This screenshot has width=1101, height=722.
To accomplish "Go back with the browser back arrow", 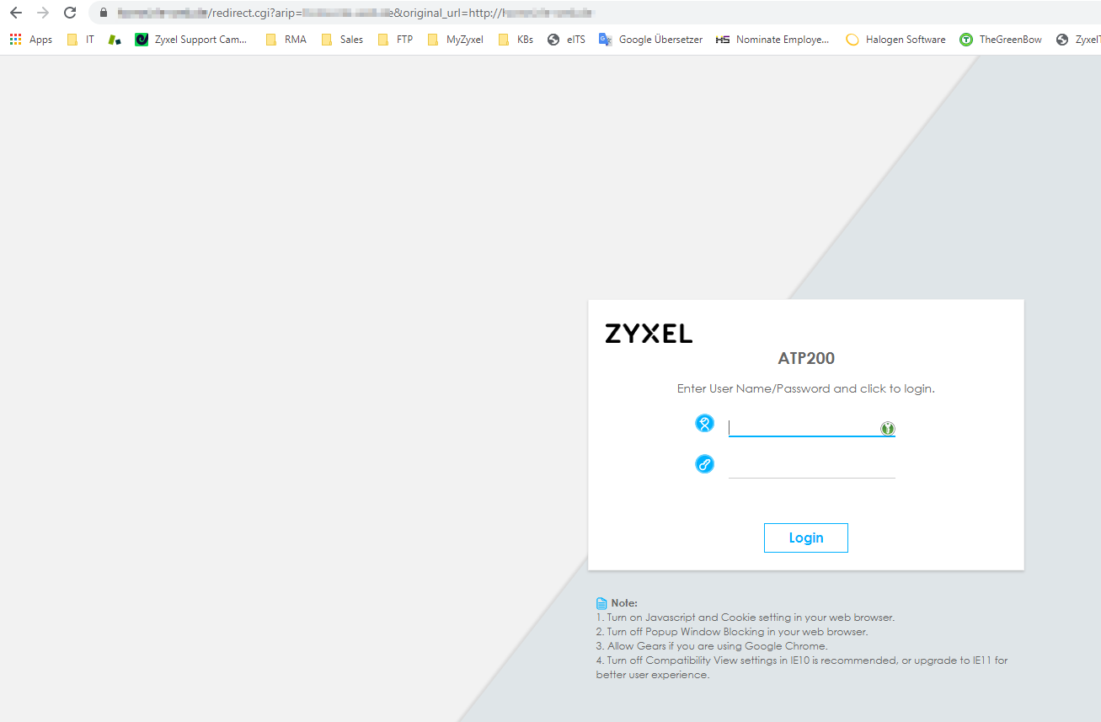I will [x=15, y=13].
